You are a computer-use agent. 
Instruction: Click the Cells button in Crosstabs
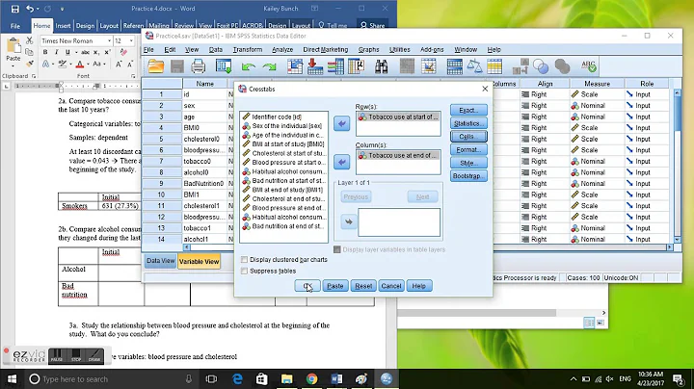pyautogui.click(x=468, y=136)
